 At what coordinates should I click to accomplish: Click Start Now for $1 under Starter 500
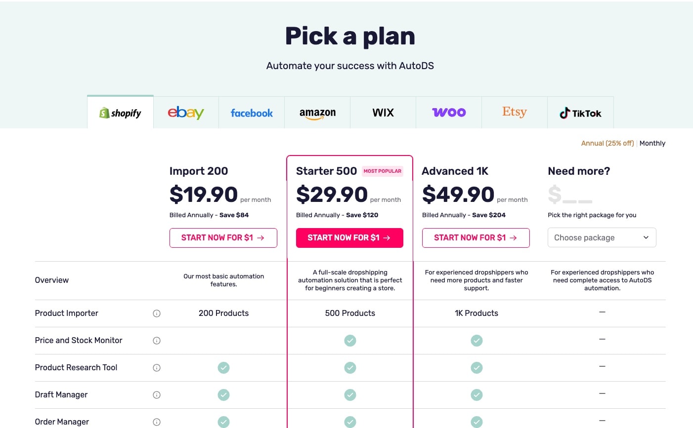point(349,237)
